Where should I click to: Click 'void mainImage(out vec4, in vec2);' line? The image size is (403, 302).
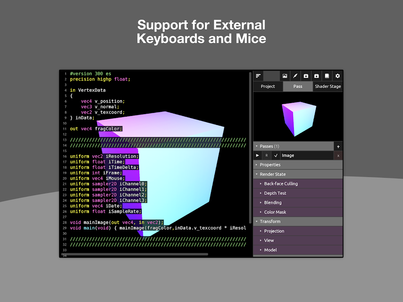(x=117, y=223)
